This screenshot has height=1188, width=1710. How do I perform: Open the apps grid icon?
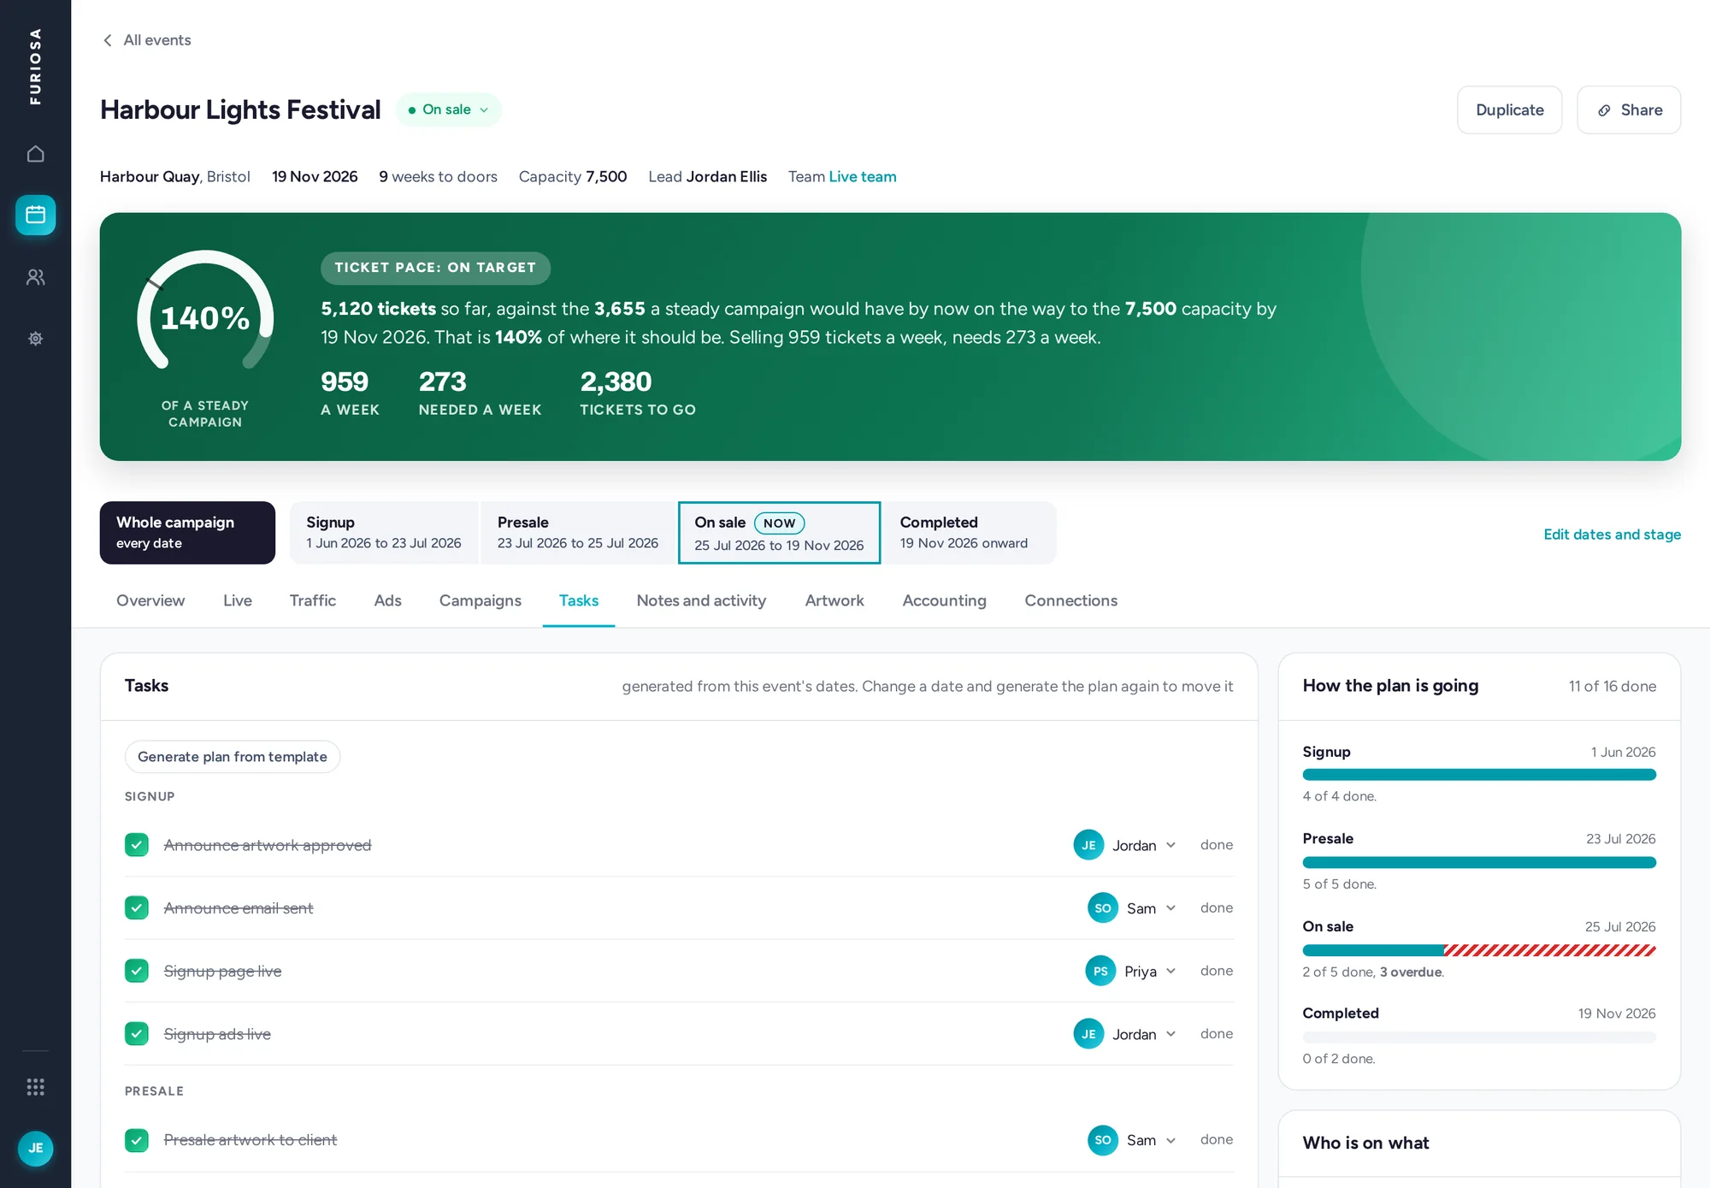[35, 1087]
